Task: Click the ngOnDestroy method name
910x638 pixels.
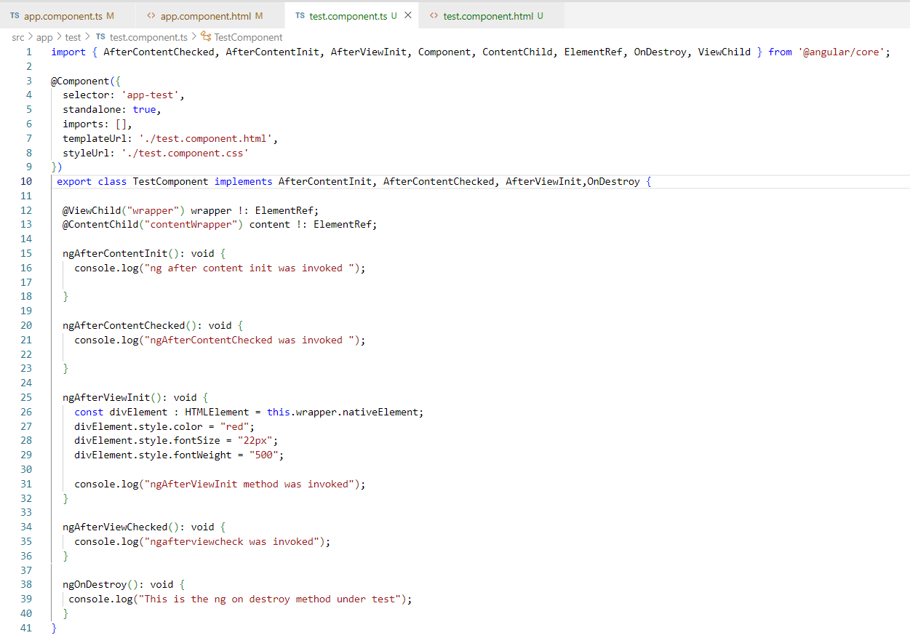Action: click(x=95, y=584)
